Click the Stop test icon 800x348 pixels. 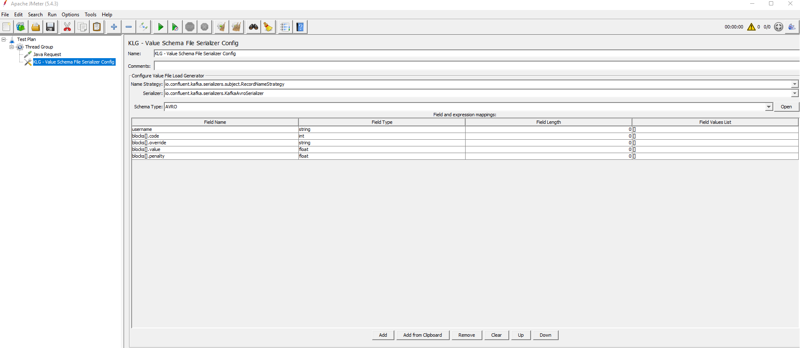point(190,27)
